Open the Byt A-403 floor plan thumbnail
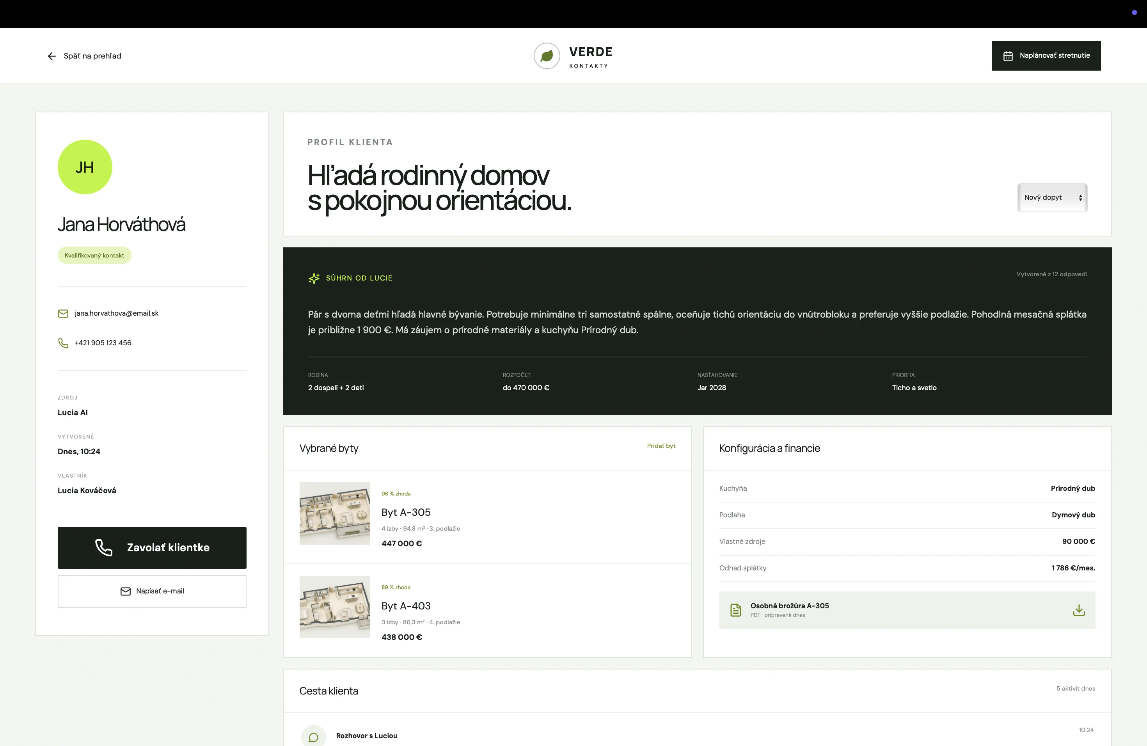This screenshot has width=1147, height=746. click(334, 607)
